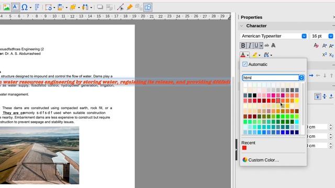Toggle Superscript X² button

click(x=325, y=55)
